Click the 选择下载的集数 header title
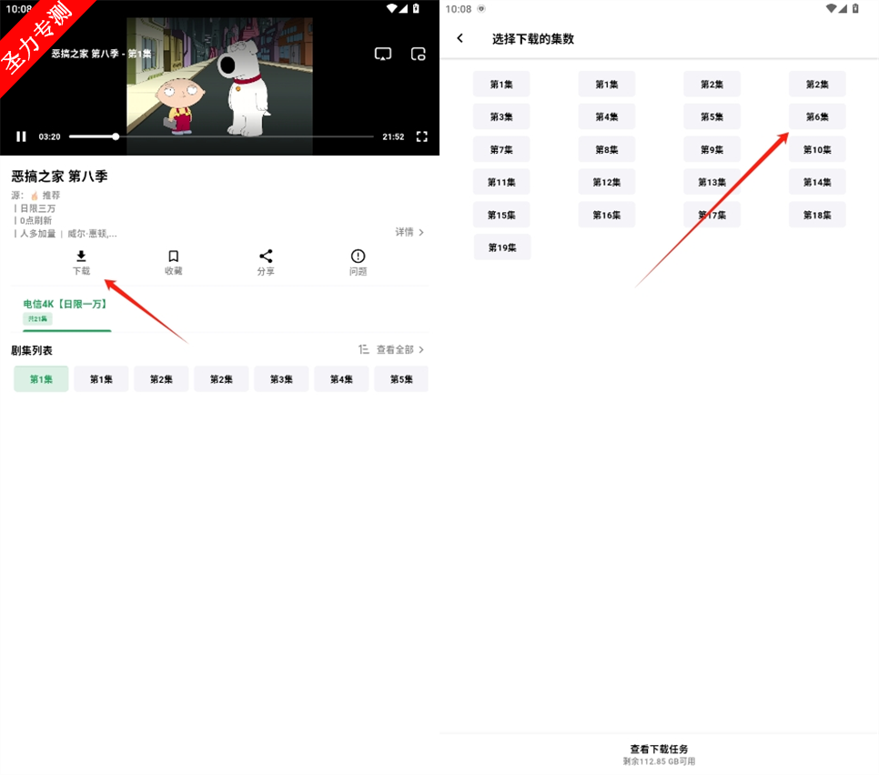The image size is (879, 775). 533,39
